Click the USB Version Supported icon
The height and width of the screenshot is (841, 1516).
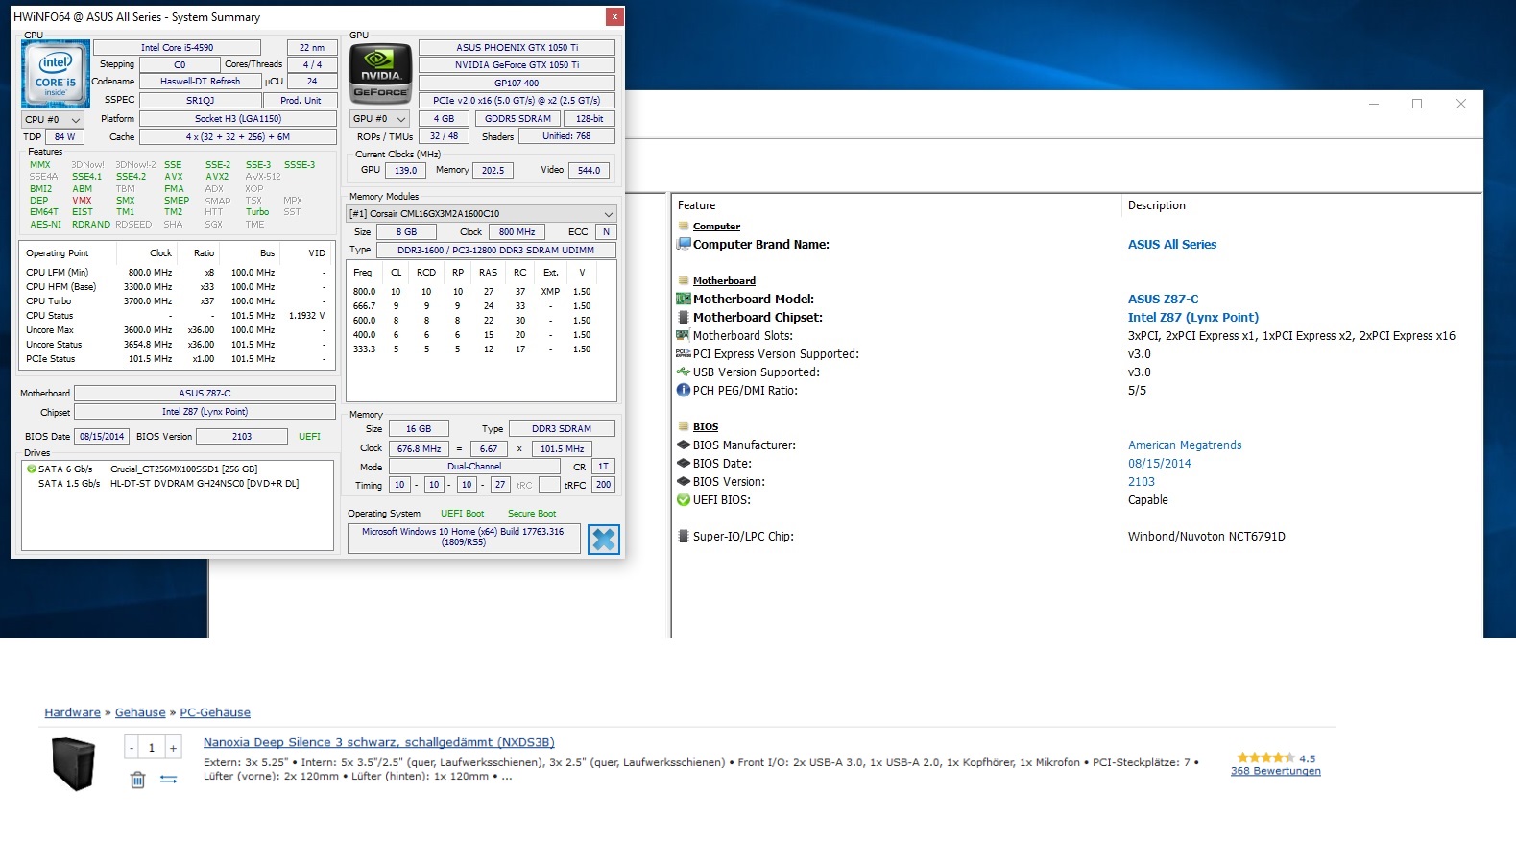(684, 372)
